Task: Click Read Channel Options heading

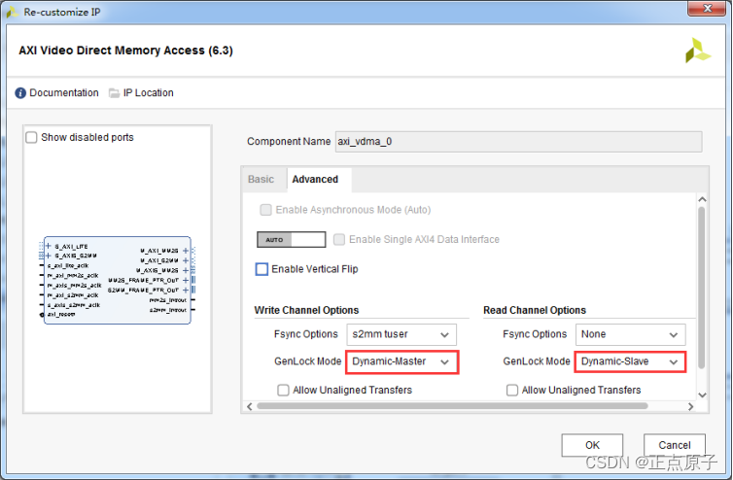Action: (x=535, y=310)
